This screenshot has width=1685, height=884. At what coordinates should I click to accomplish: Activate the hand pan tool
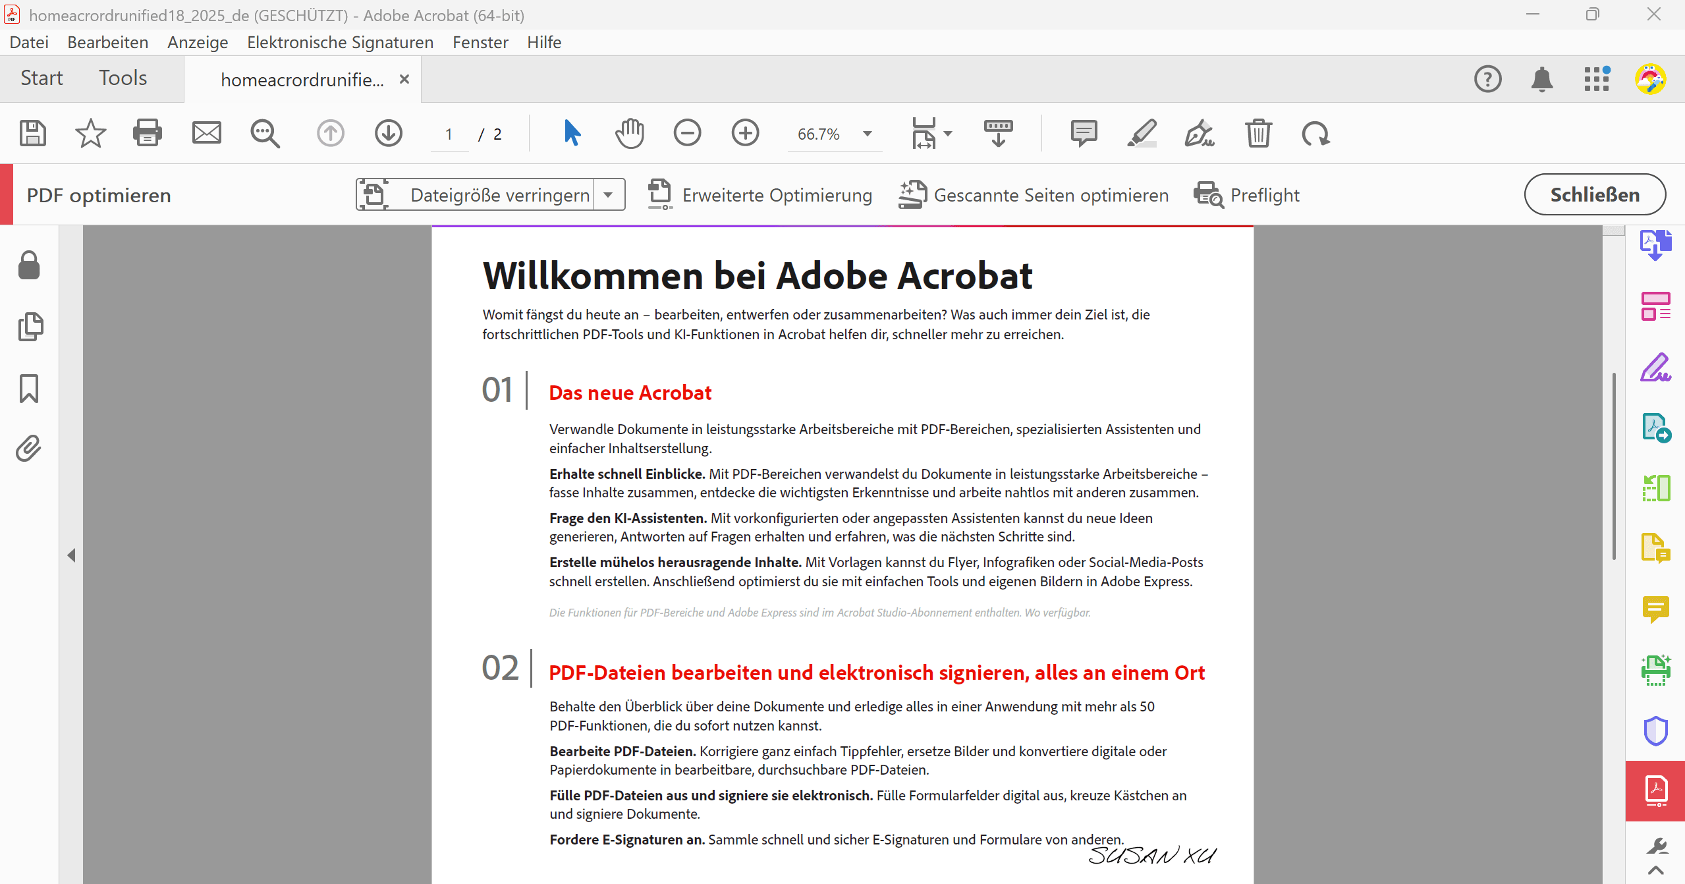pos(629,134)
